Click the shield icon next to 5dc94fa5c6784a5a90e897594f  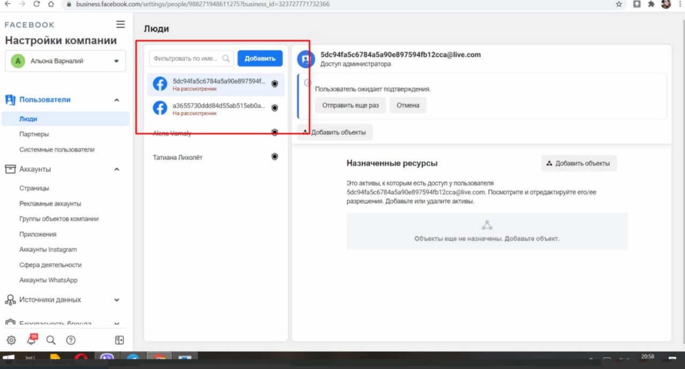pyautogui.click(x=275, y=84)
